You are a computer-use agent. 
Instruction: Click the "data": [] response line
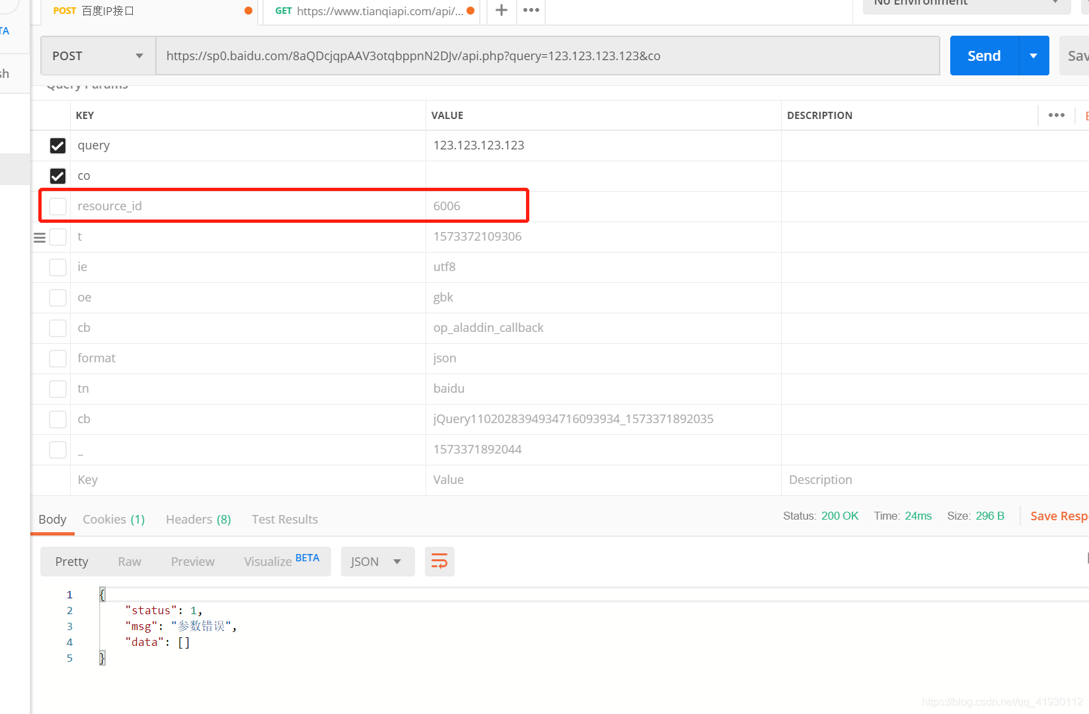157,642
